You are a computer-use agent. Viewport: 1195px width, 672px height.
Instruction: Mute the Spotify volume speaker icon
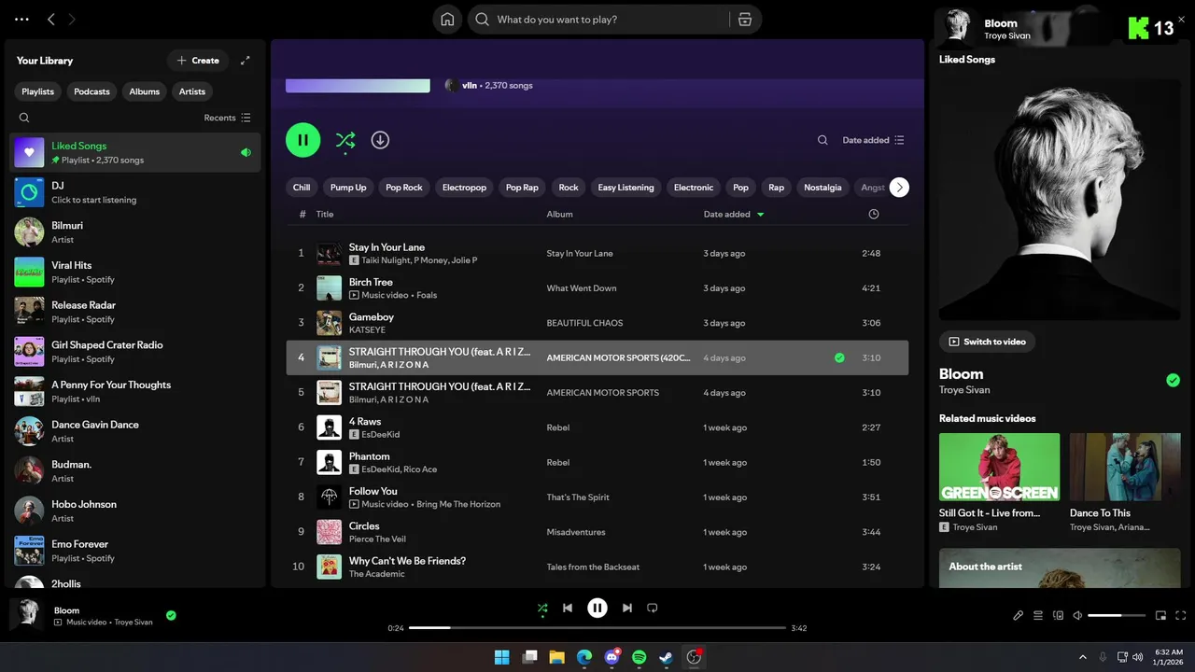point(1077,616)
